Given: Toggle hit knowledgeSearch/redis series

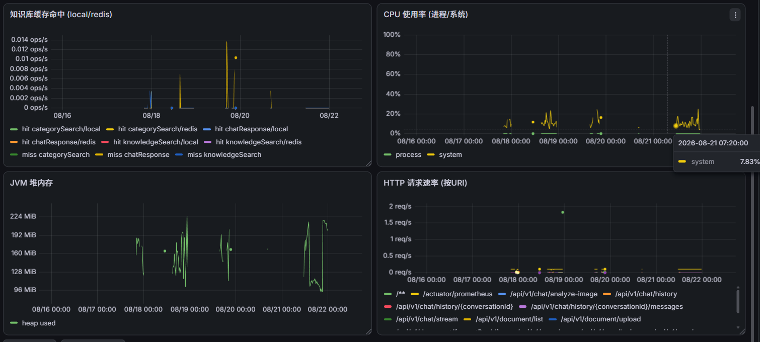Looking at the screenshot, I should pos(259,142).
